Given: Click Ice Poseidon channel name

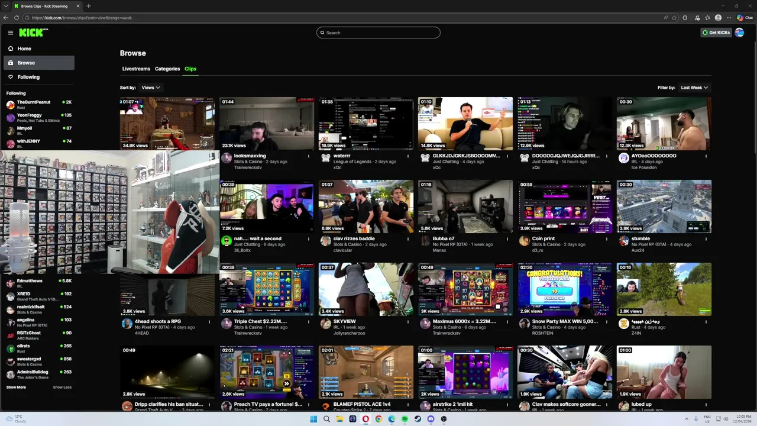Looking at the screenshot, I should coord(643,167).
